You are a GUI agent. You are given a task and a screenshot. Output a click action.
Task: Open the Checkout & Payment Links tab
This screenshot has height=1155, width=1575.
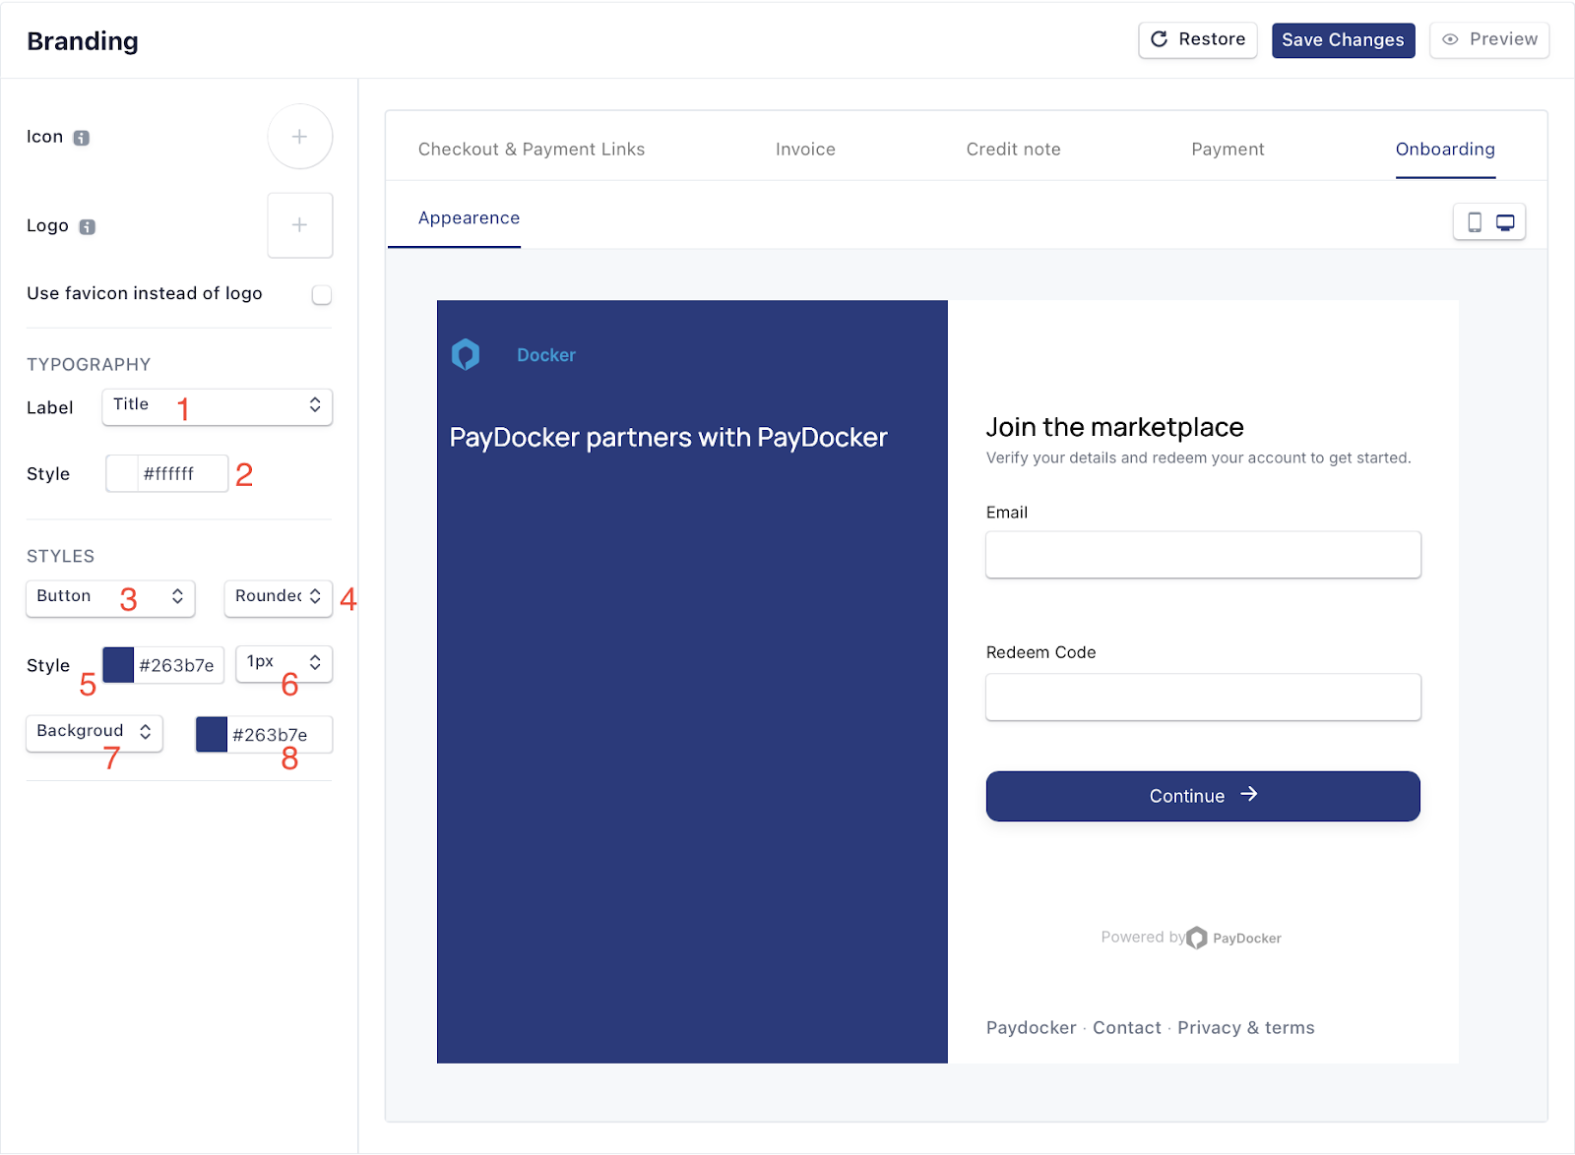tap(532, 150)
